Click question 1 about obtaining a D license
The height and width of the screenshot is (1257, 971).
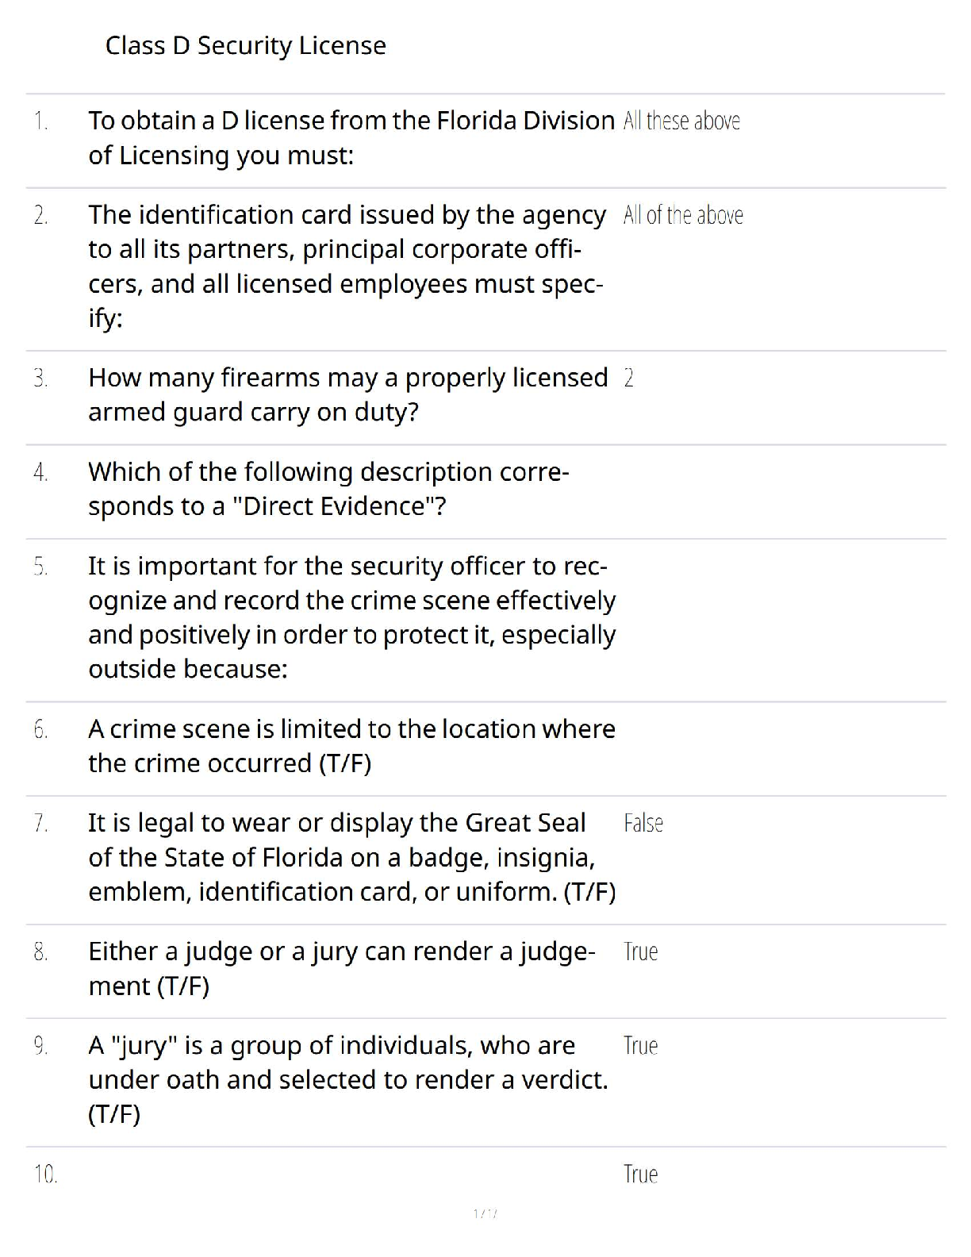[351, 138]
